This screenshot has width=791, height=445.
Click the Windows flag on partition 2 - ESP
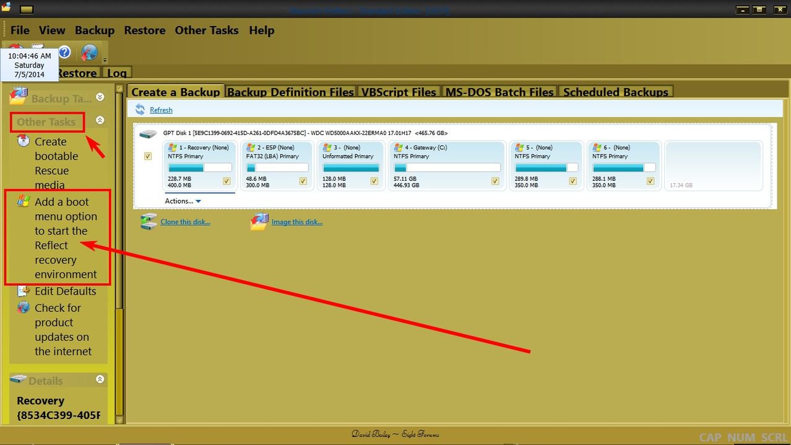pos(251,147)
